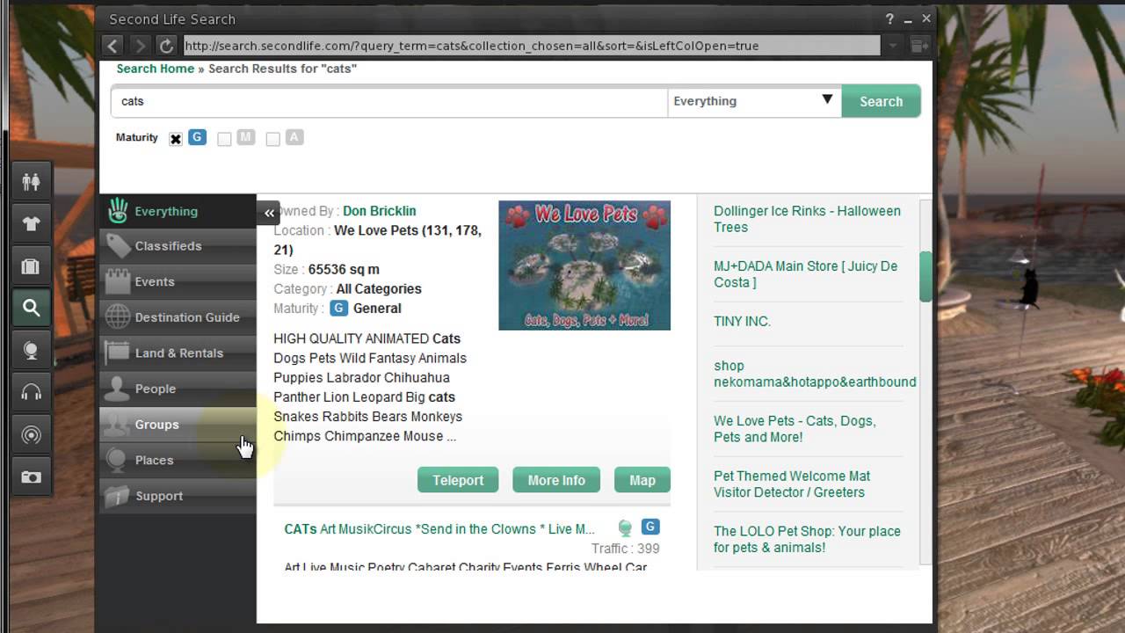The height and width of the screenshot is (633, 1125).
Task: Click the blue G maturity badge
Action: [x=197, y=137]
